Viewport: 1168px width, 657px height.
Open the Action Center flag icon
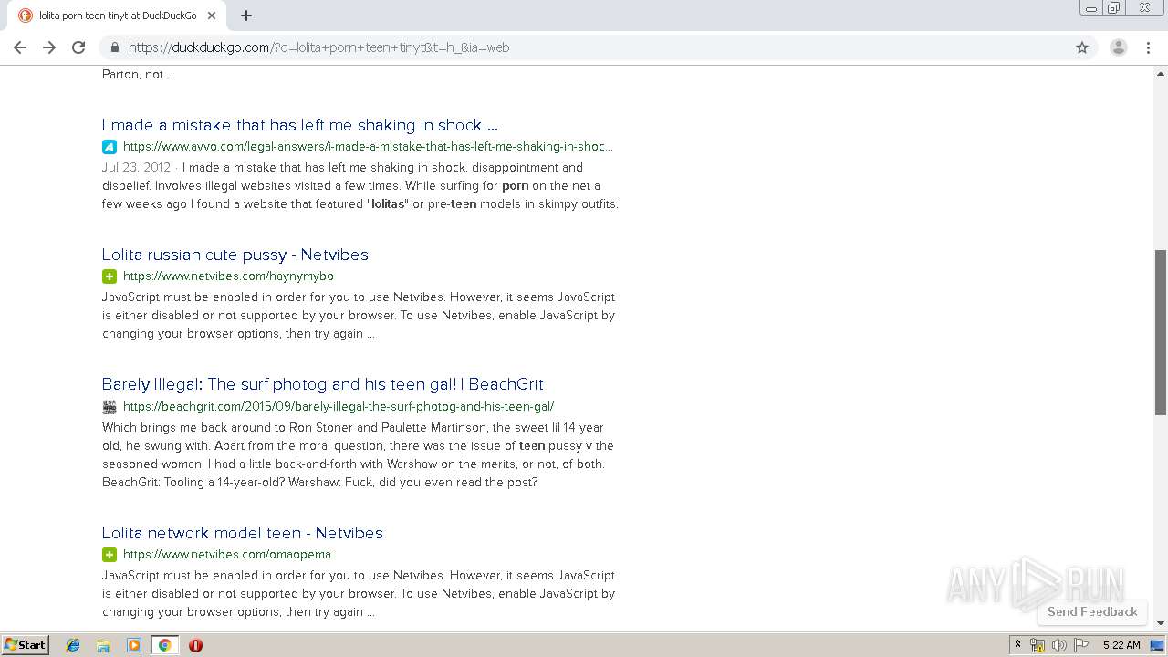click(x=1081, y=645)
